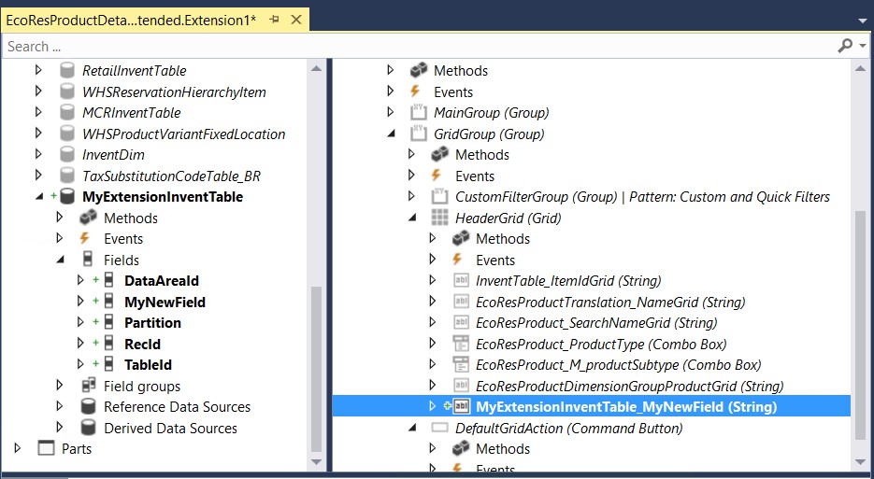Collapse the HeaderGrid (Grid) node
The width and height of the screenshot is (874, 479).
pyautogui.click(x=411, y=218)
